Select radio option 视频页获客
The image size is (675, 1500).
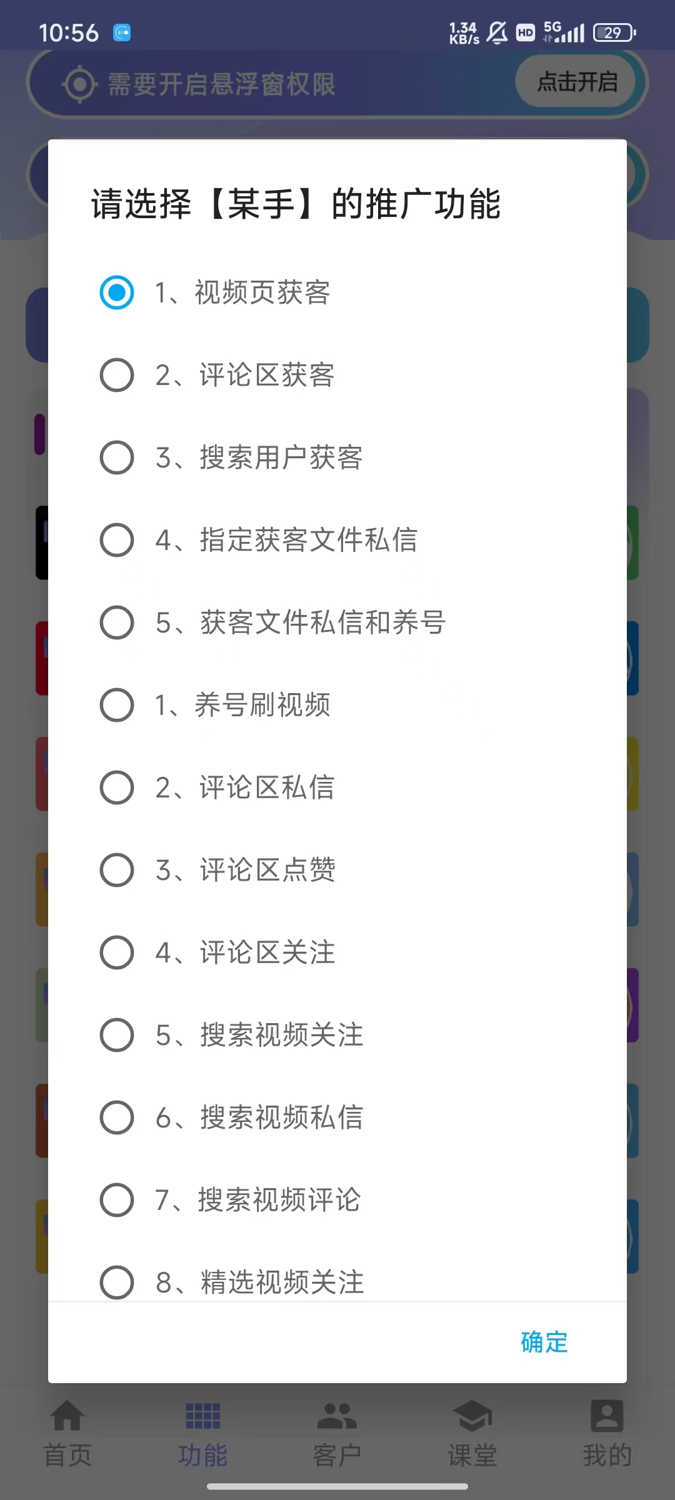(x=117, y=292)
